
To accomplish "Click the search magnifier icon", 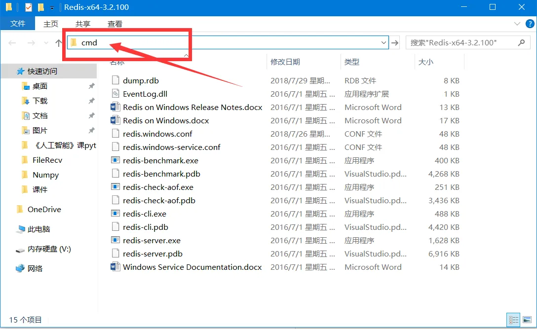I will pos(521,43).
